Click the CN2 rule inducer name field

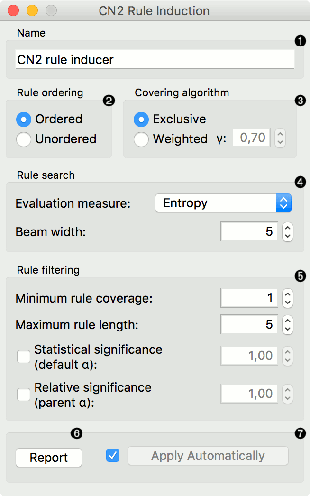(x=155, y=59)
